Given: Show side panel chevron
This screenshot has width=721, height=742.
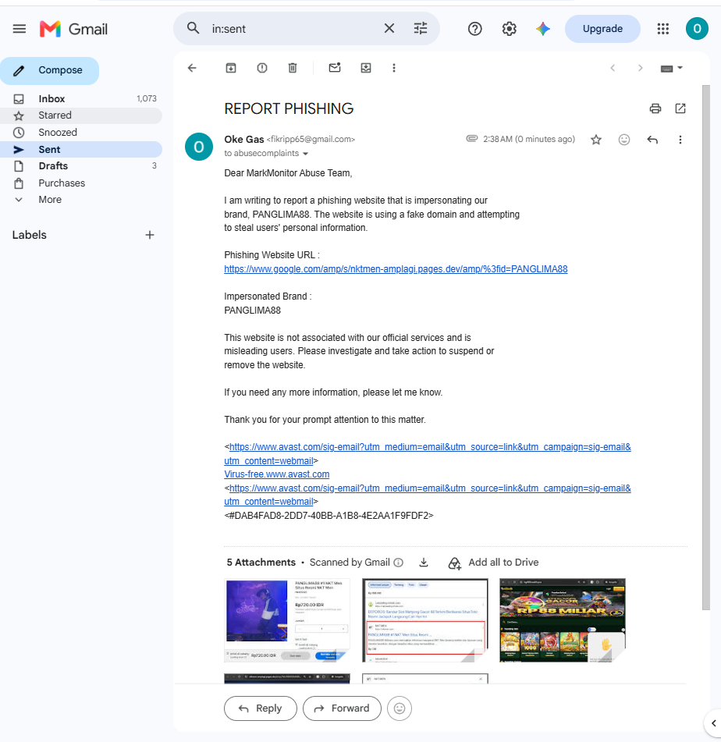Looking at the screenshot, I should tap(713, 723).
